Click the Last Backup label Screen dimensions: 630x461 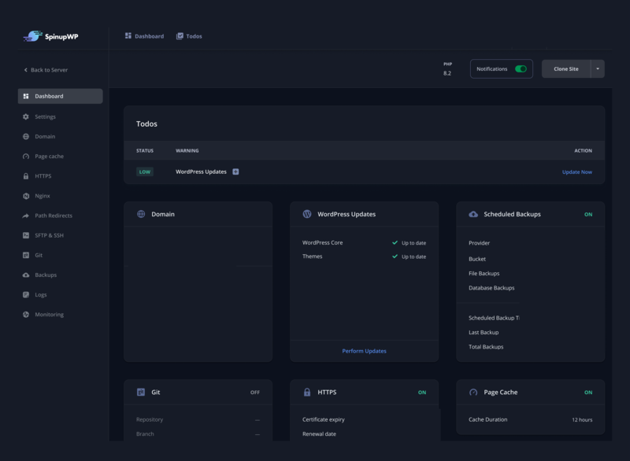(x=484, y=332)
